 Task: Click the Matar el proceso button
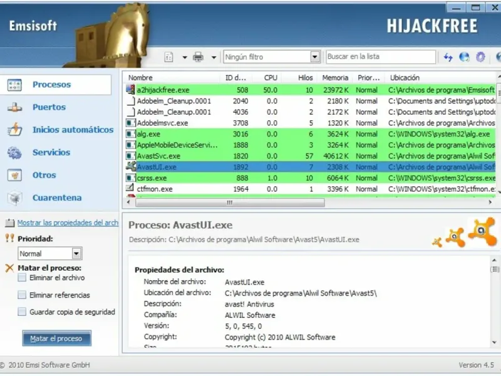click(57, 338)
